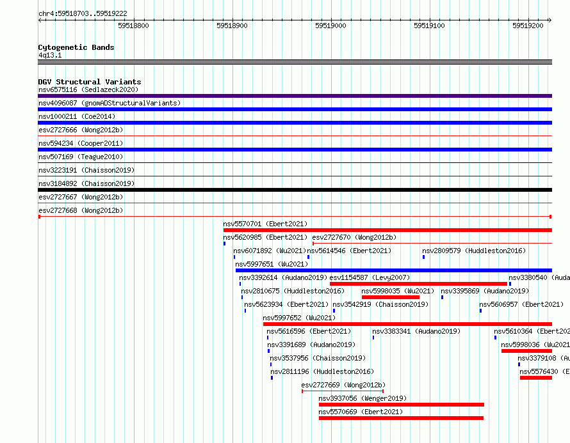The width and height of the screenshot is (570, 443).
Task: Click the DGV Structural Variants track title
Action: click(90, 82)
